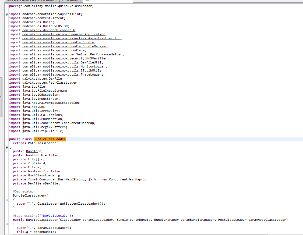
Task: Click the java.util.zip.ZipFile import line
Action: click(36, 131)
